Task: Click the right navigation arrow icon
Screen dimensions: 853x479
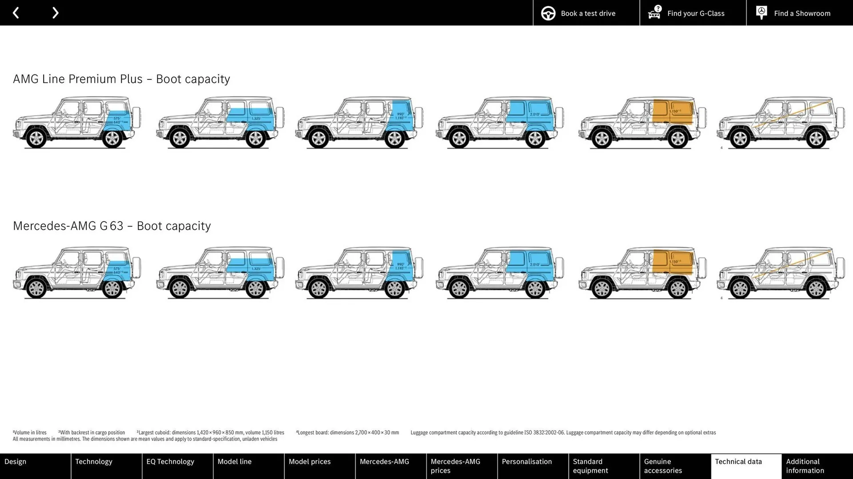Action: click(x=55, y=12)
